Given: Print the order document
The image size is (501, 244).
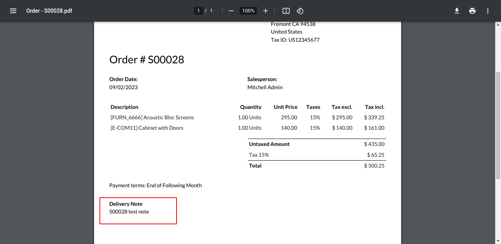Looking at the screenshot, I should click(472, 11).
